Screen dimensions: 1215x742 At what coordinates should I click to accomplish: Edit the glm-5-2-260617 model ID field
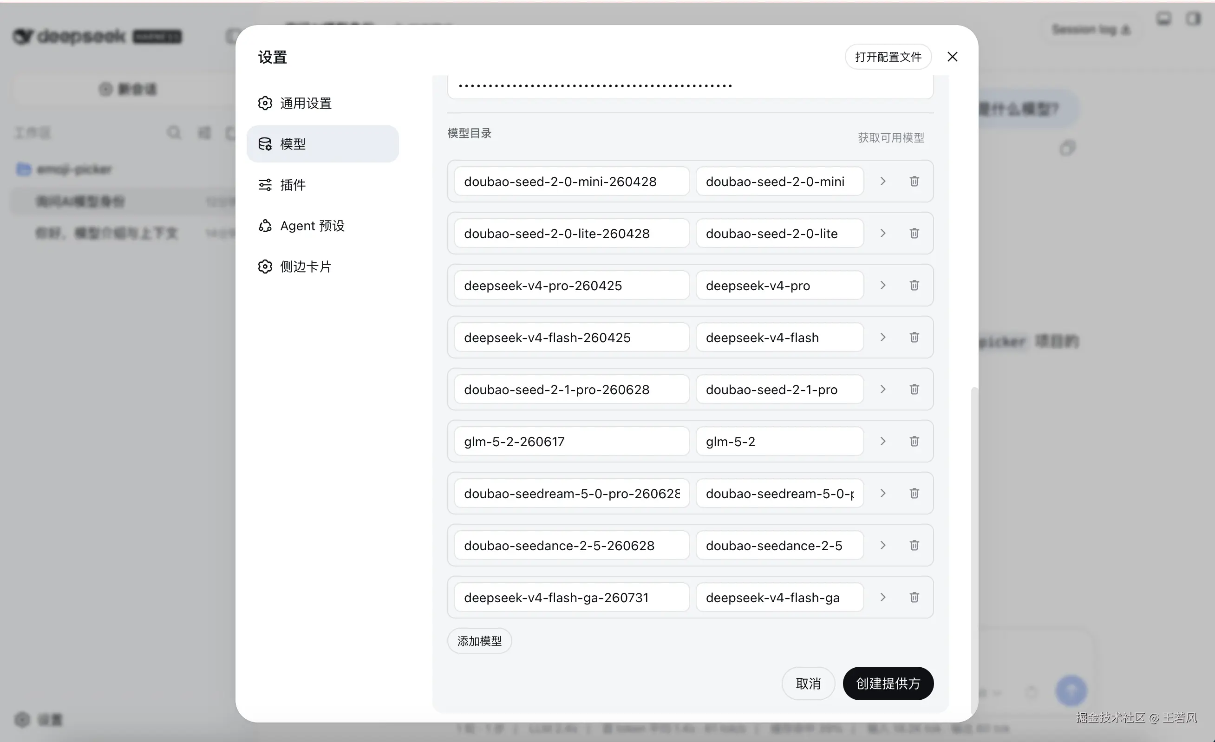tap(571, 441)
